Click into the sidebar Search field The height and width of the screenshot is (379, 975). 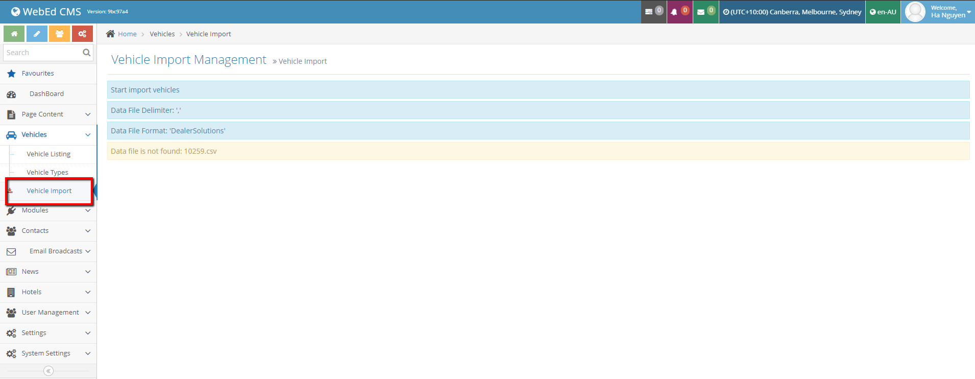click(x=42, y=53)
